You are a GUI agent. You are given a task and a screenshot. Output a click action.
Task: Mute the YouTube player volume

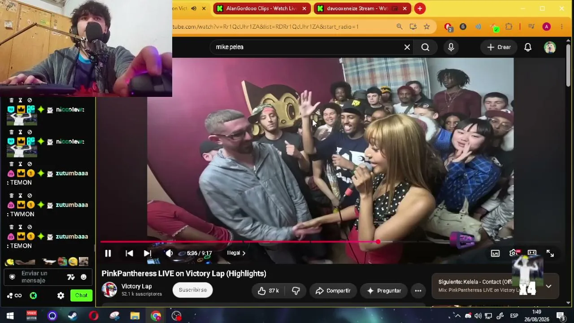point(169,253)
